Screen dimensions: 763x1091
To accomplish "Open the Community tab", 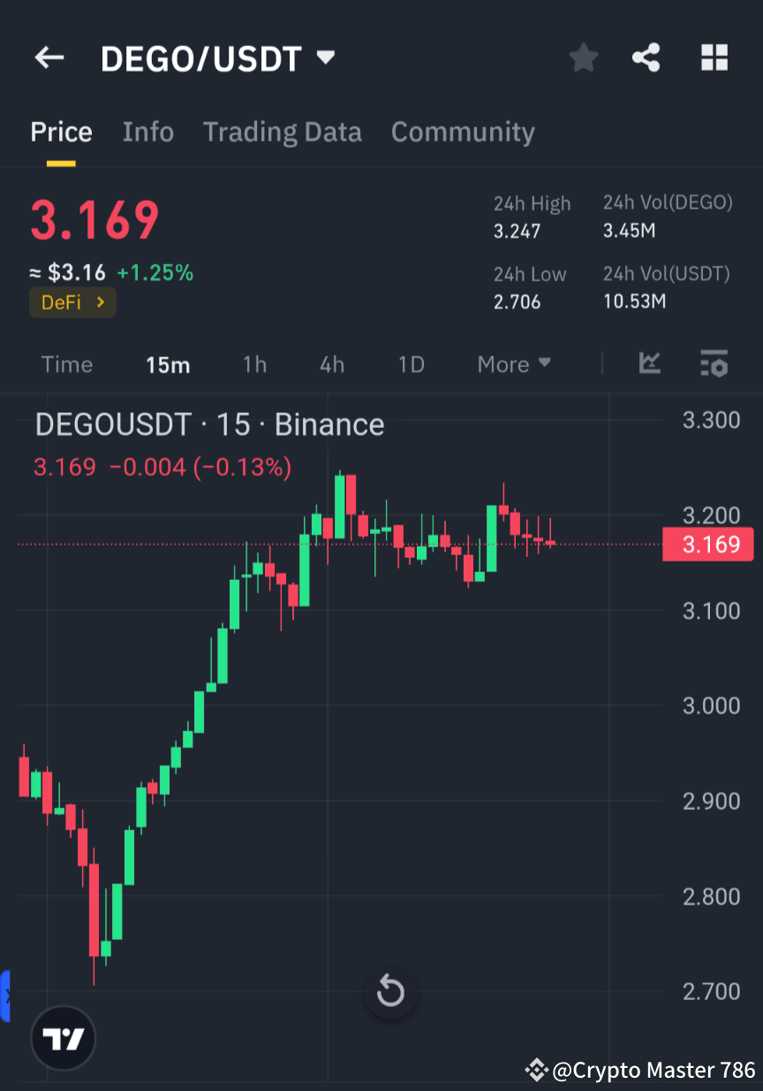I will tap(463, 131).
